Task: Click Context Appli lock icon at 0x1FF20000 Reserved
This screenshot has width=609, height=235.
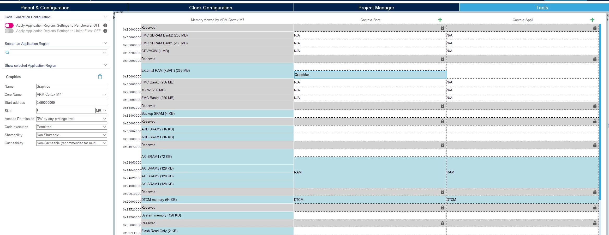Action: (x=595, y=208)
